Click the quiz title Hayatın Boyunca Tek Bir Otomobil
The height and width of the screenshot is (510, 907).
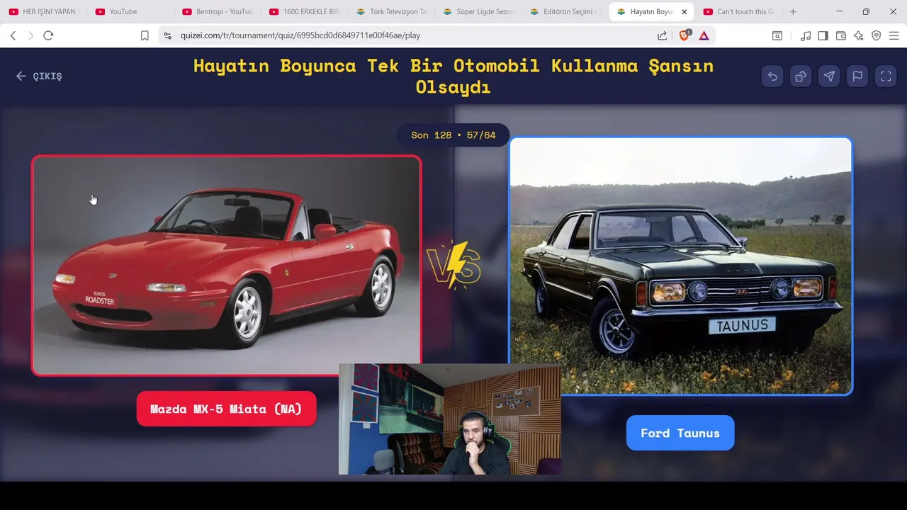(x=453, y=76)
